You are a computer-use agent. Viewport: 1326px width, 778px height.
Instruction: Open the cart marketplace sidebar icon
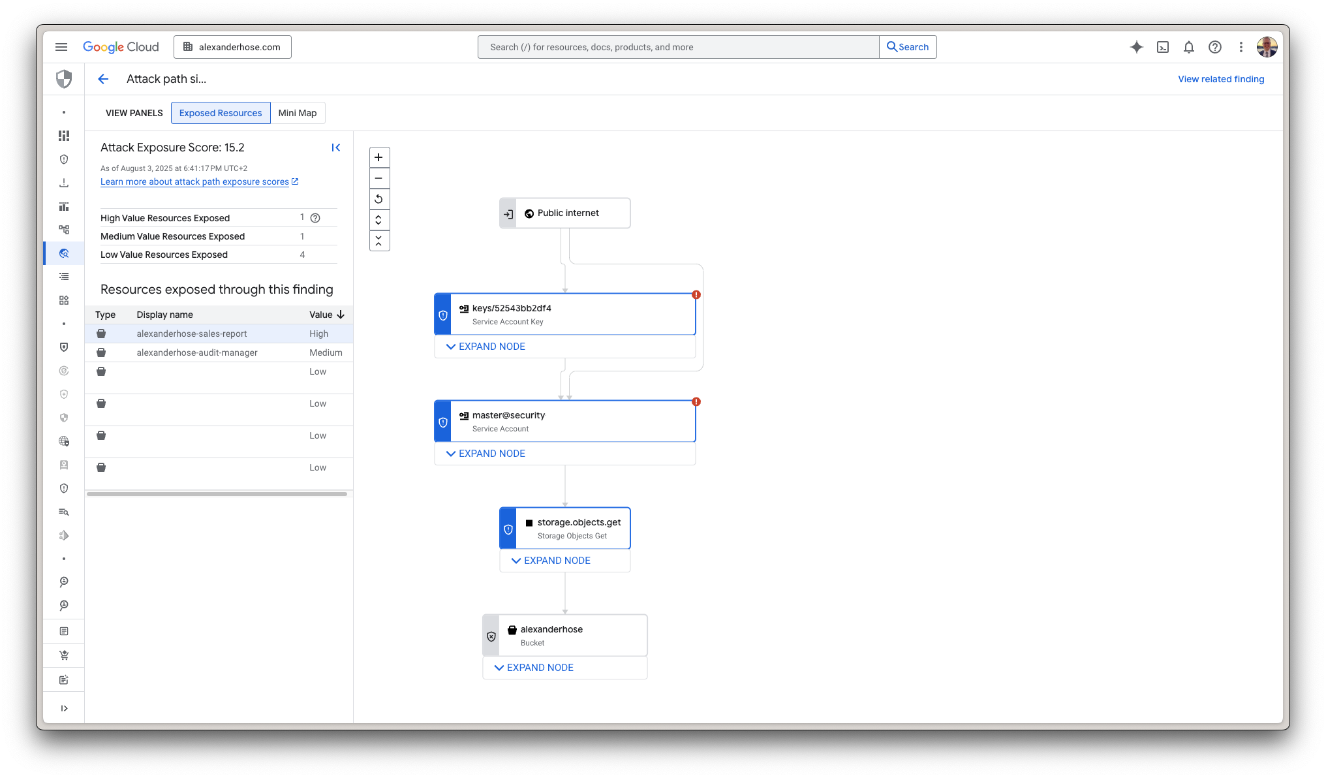tap(64, 655)
